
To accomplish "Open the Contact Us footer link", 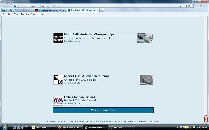I will [154, 121].
